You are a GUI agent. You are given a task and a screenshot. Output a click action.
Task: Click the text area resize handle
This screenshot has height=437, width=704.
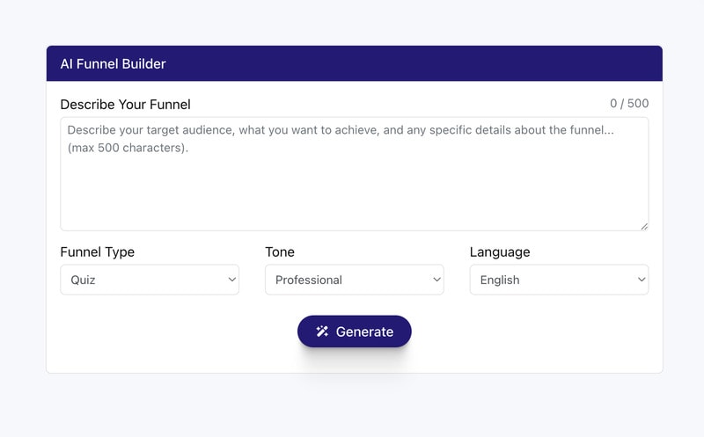pos(644,226)
